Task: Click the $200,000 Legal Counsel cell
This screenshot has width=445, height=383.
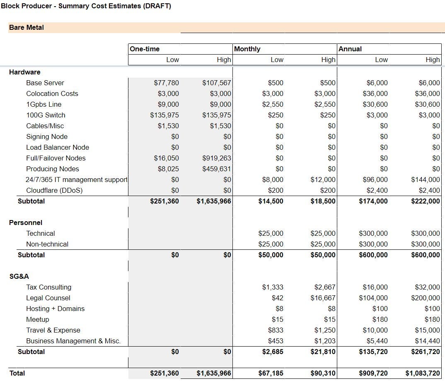Action: click(426, 298)
